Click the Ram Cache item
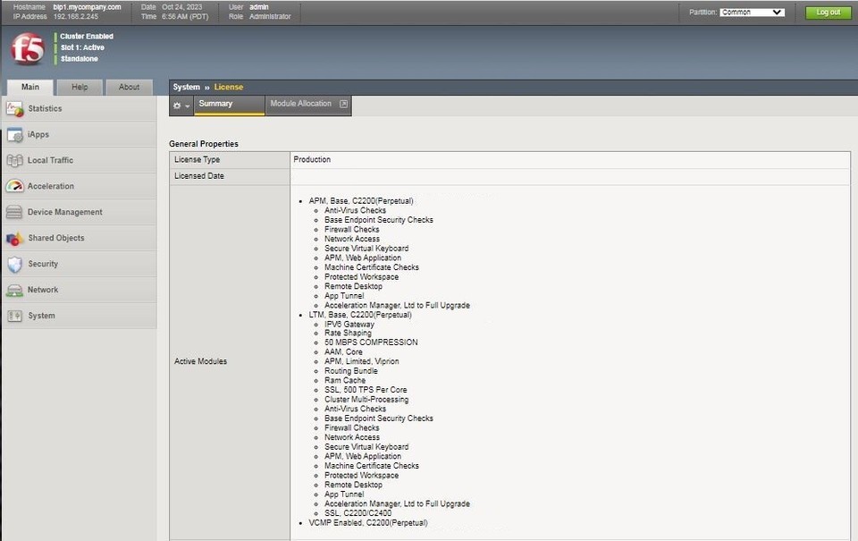The width and height of the screenshot is (858, 541). (345, 380)
